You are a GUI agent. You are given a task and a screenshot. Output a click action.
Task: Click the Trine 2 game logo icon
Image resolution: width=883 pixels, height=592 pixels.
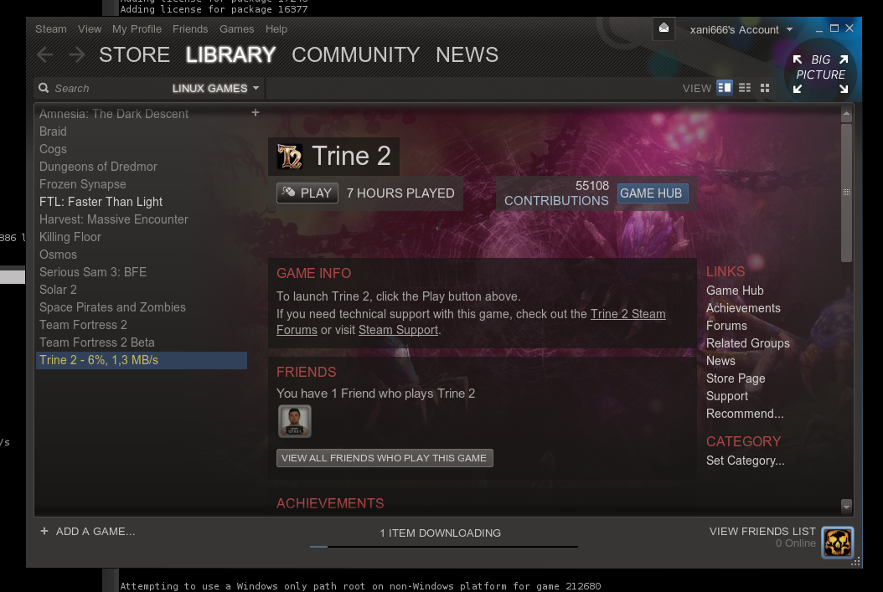click(x=290, y=157)
